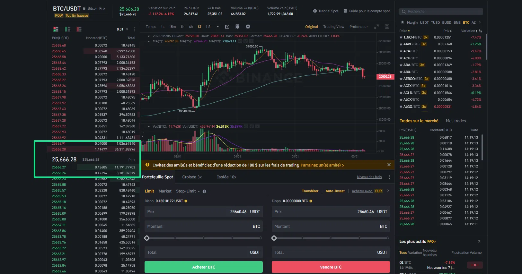522x274 pixels.
Task: Open the favorites star tab in pair list
Action: (x=403, y=22)
